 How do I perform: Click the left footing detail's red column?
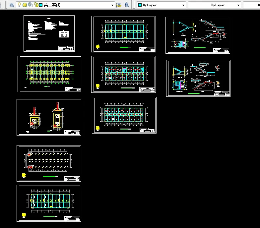pos(34,111)
